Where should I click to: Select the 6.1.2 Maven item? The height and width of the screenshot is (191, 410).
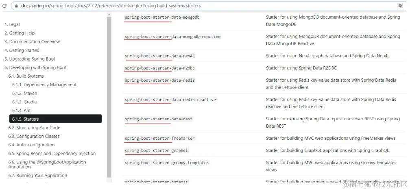tap(24, 93)
